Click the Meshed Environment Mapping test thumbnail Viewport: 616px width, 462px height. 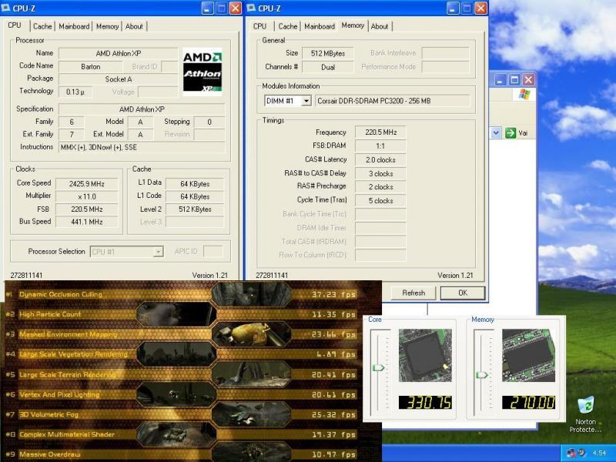point(252,334)
